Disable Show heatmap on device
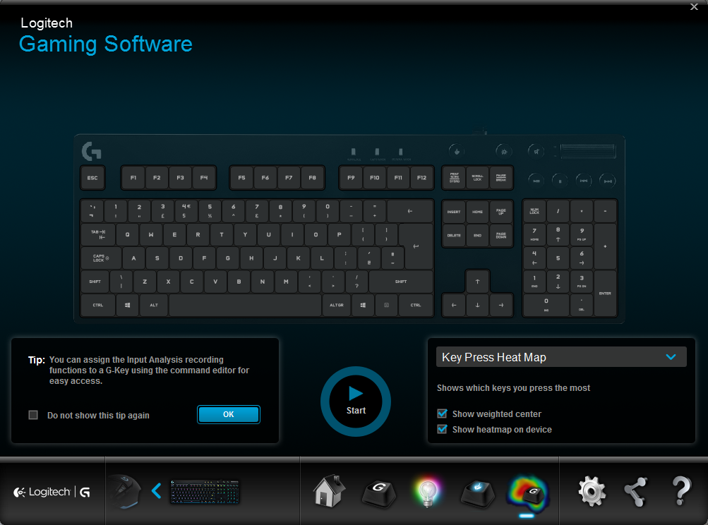708x525 pixels. pyautogui.click(x=443, y=429)
